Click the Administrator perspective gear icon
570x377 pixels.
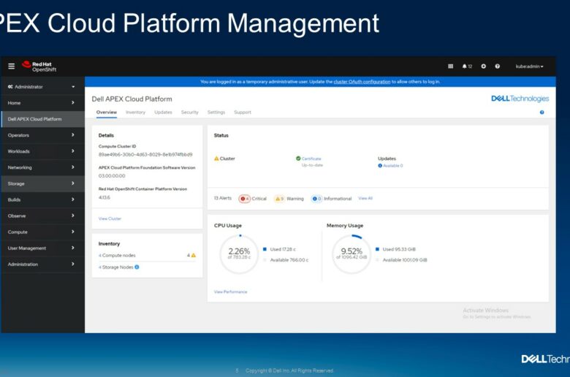pos(10,86)
